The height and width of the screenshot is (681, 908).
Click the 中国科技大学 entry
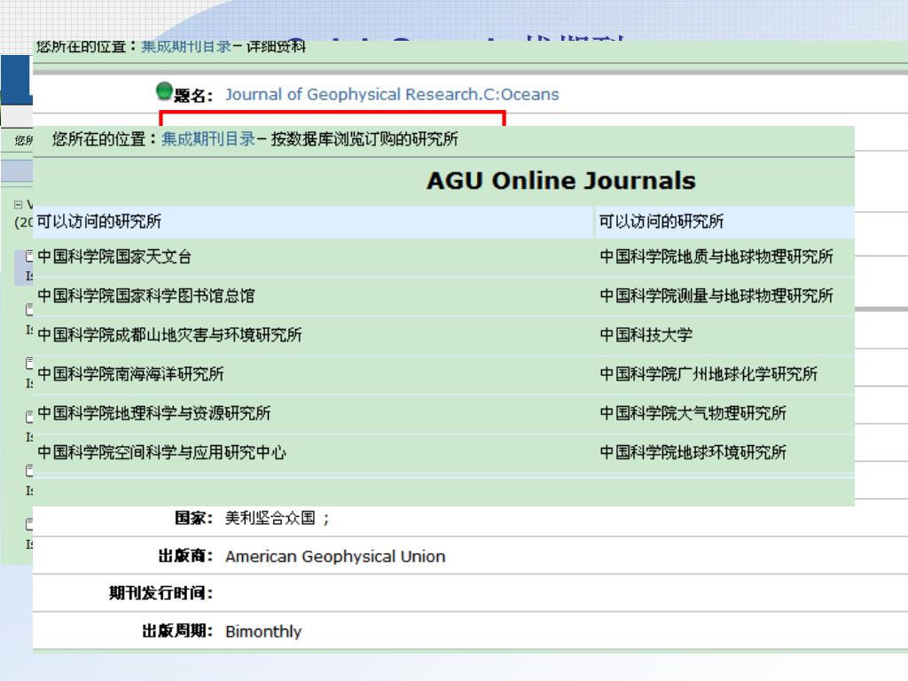pyautogui.click(x=646, y=334)
